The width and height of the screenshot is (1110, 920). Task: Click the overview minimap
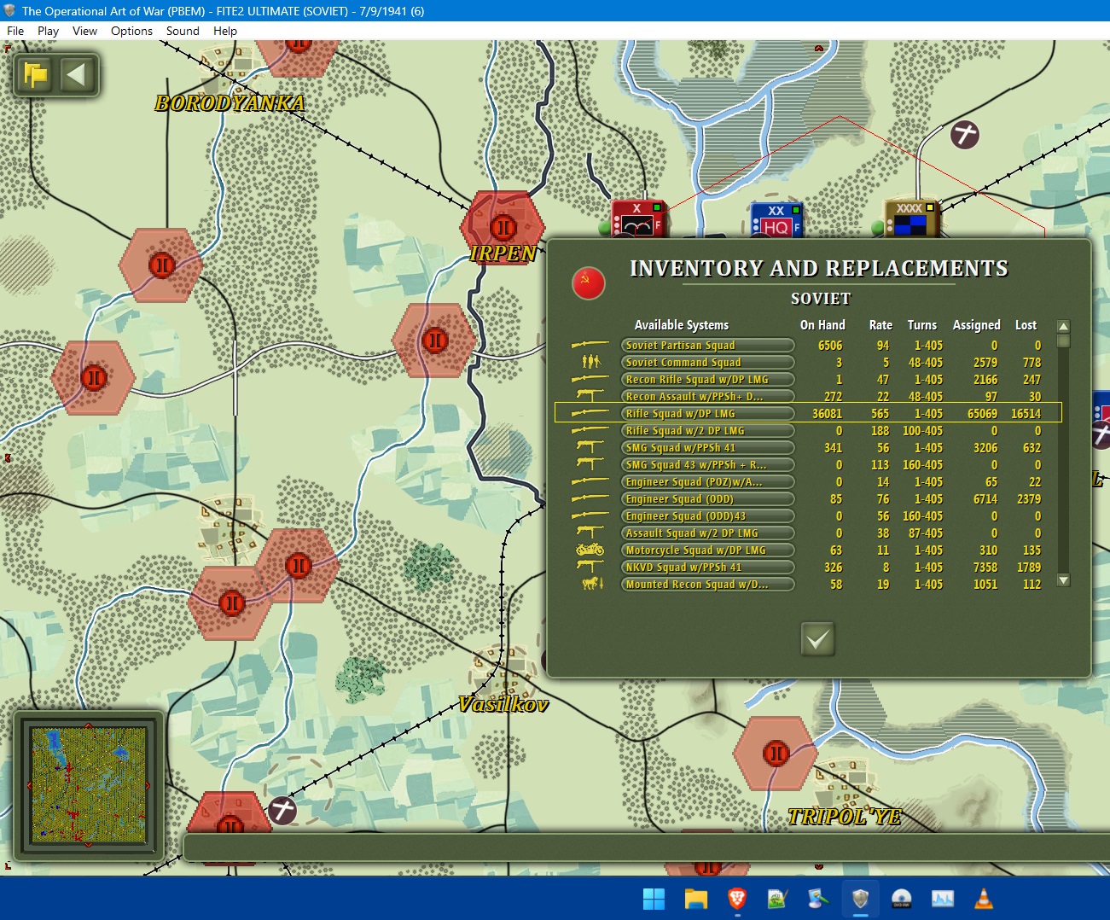89,784
